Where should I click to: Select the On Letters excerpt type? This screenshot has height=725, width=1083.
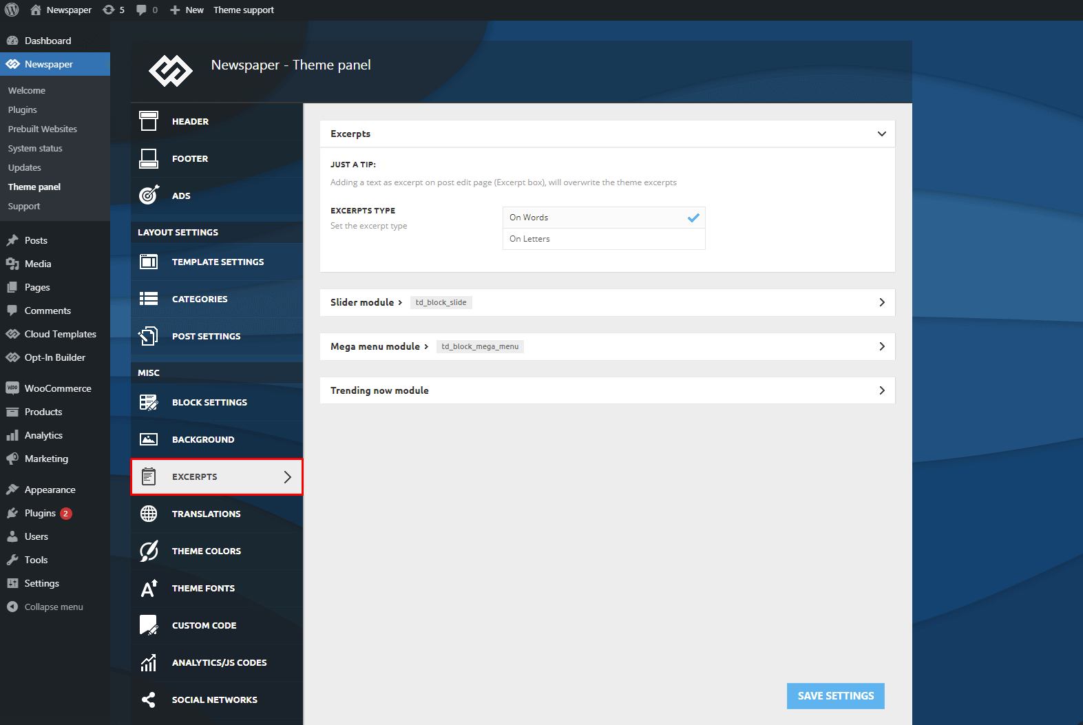pos(604,239)
